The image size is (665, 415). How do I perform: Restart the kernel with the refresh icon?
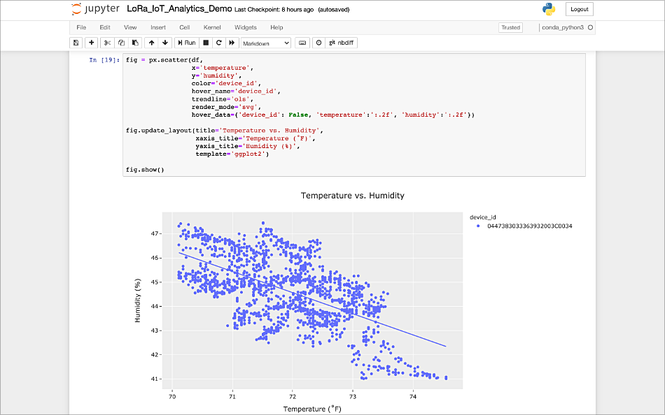pyautogui.click(x=217, y=43)
